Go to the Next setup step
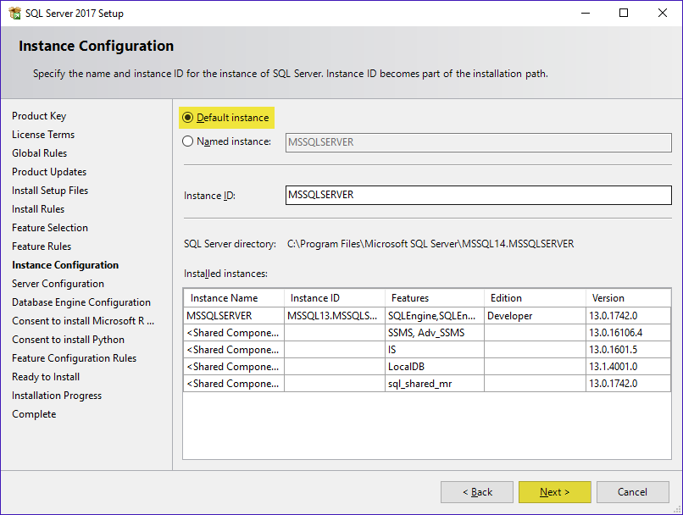The image size is (683, 515). click(x=554, y=492)
